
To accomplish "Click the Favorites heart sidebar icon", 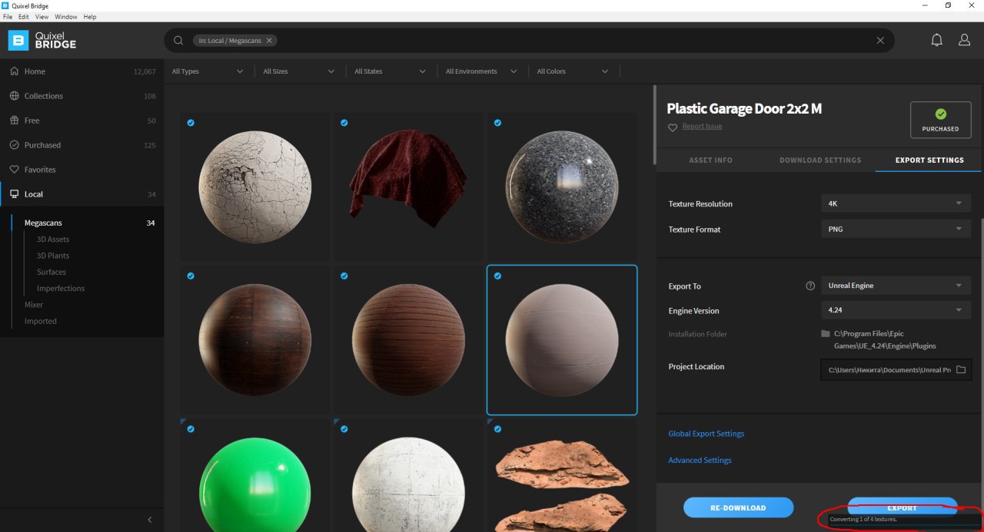I will (x=15, y=170).
